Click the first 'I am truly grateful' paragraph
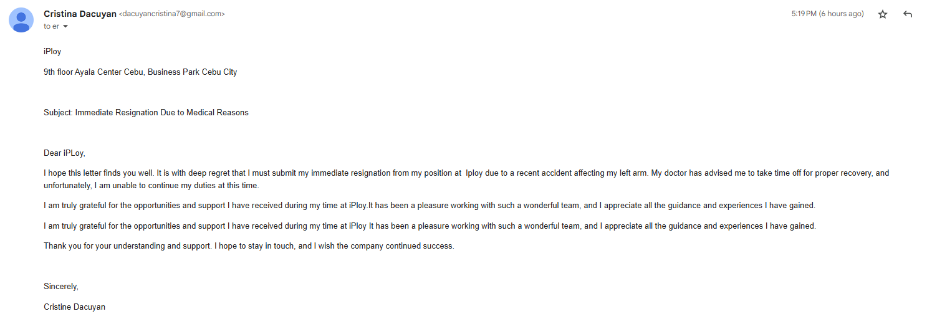The width and height of the screenshot is (927, 334). coord(429,206)
